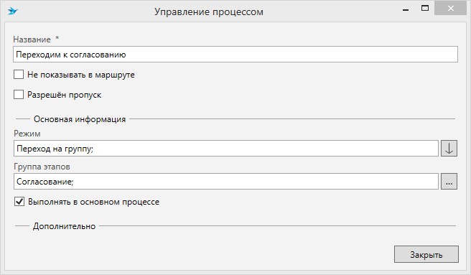This screenshot has height=275, width=471.
Task: Click the Закрыть button
Action: pos(426,254)
